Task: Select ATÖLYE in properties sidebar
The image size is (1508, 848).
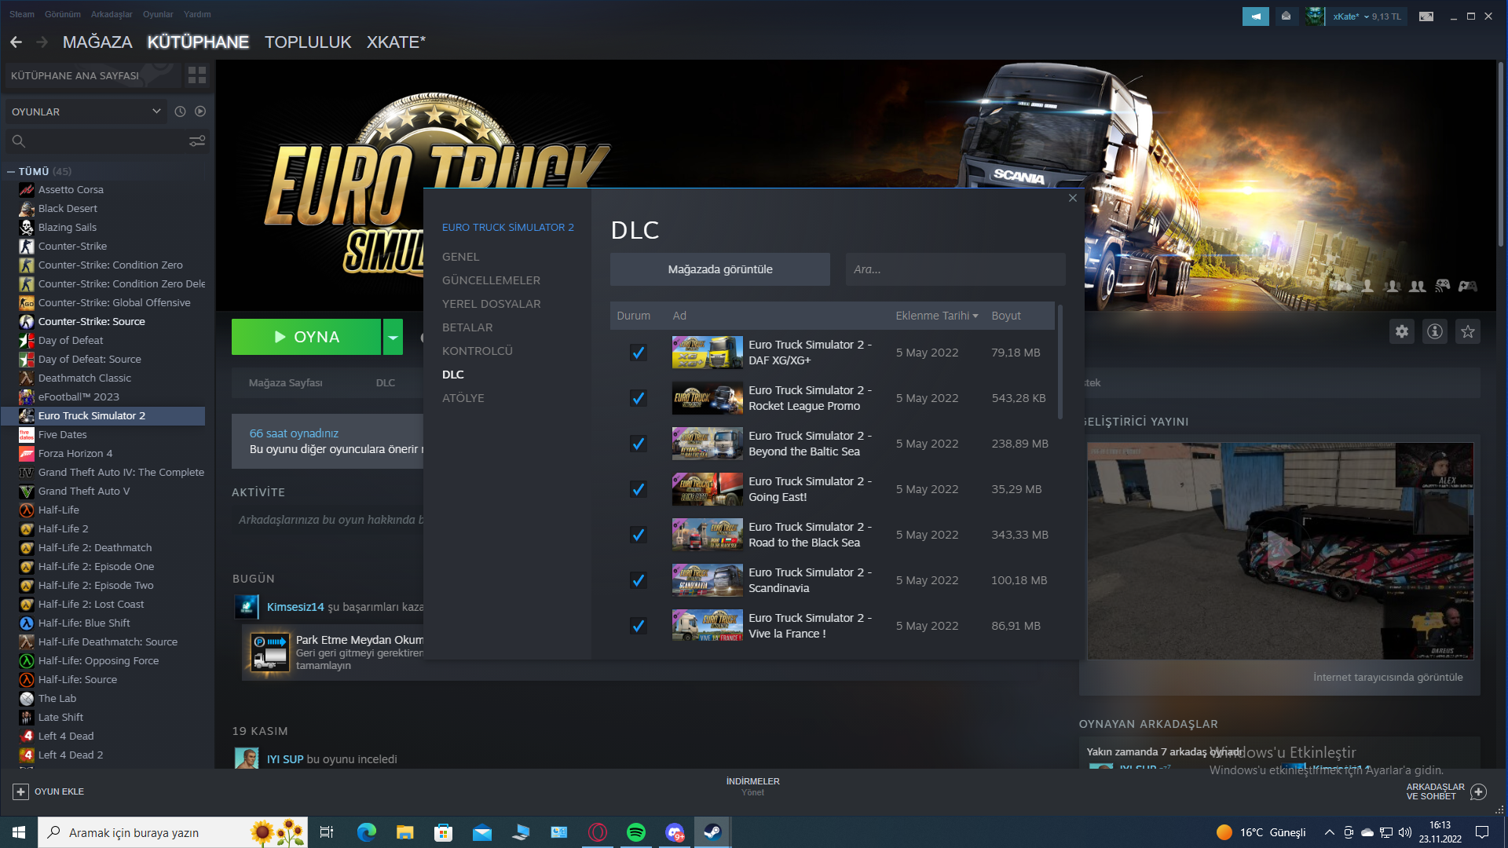Action: [463, 398]
